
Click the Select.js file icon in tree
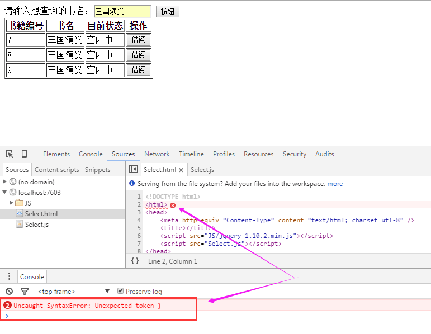[x=20, y=224]
